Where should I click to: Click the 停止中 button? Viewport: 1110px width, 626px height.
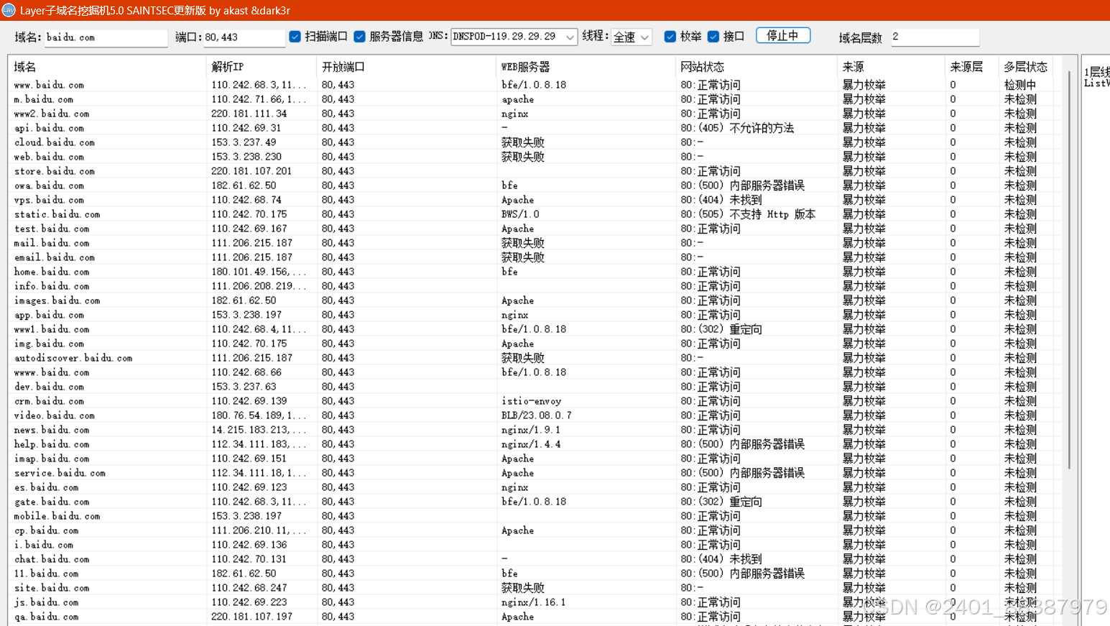coord(783,36)
